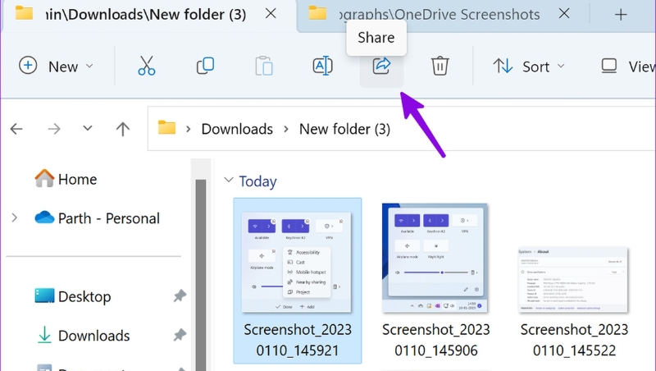This screenshot has height=371, width=656.
Task: Click the Cut scissors icon
Action: 147,66
